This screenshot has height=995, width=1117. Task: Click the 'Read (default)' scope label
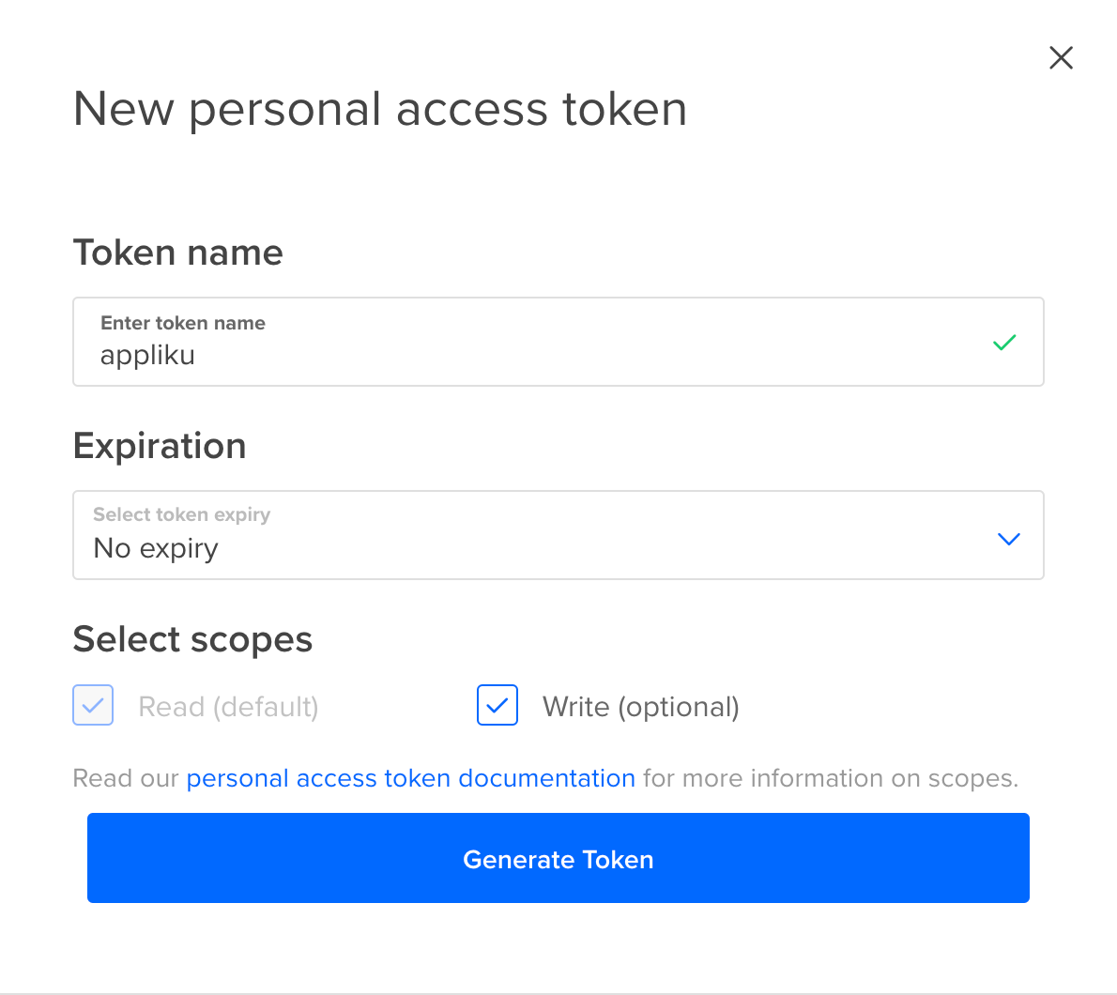pyautogui.click(x=228, y=707)
